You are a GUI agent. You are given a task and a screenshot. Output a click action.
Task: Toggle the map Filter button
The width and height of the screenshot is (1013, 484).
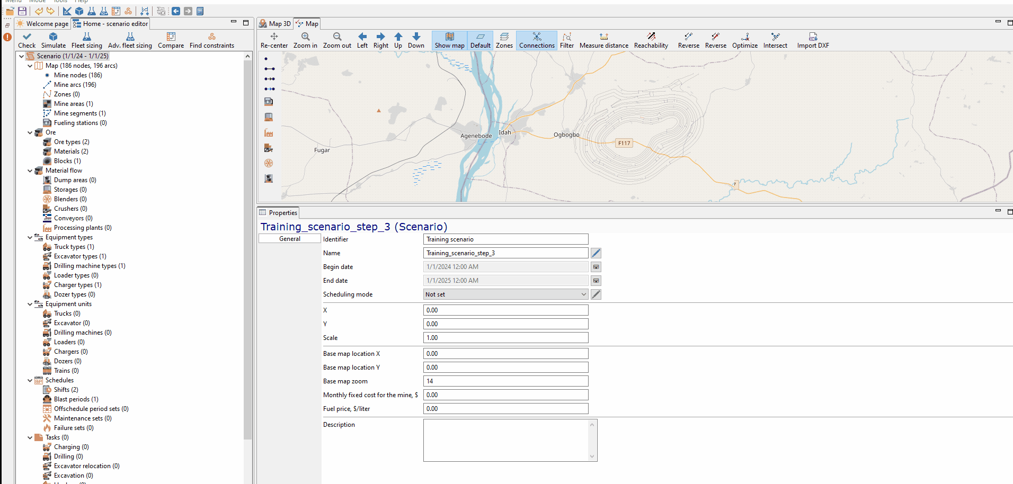pyautogui.click(x=567, y=40)
